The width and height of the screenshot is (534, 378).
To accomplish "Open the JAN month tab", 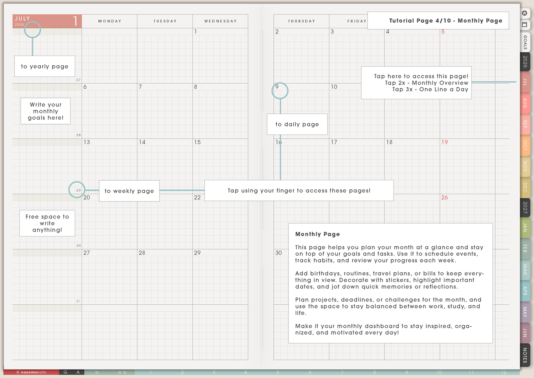I will [x=525, y=228].
